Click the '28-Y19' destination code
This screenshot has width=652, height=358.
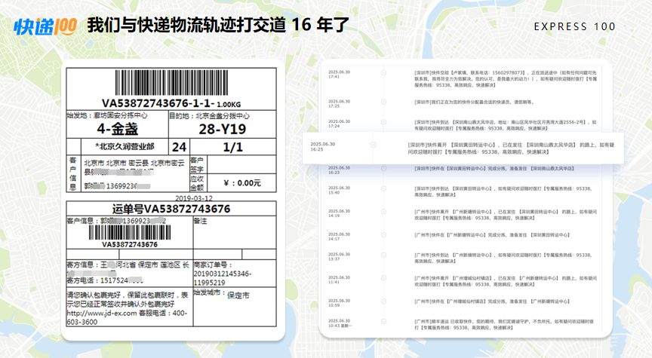click(x=223, y=129)
